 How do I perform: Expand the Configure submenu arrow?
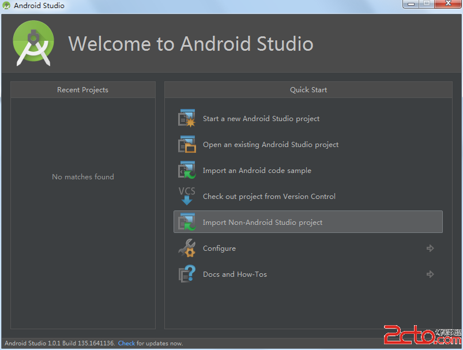(x=430, y=248)
